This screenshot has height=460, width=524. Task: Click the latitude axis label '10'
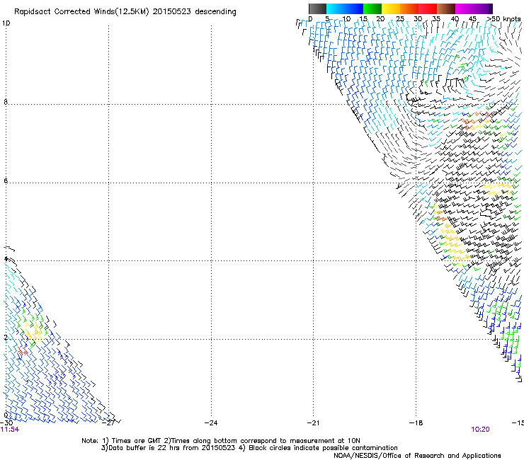tap(6, 23)
